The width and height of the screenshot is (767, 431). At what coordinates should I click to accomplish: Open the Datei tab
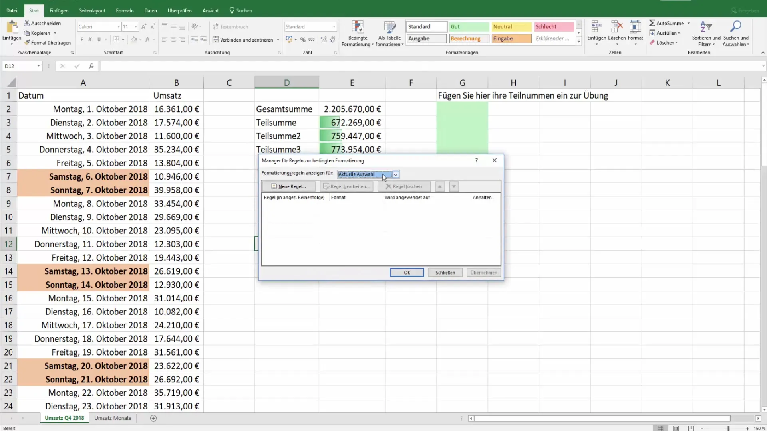pyautogui.click(x=12, y=11)
